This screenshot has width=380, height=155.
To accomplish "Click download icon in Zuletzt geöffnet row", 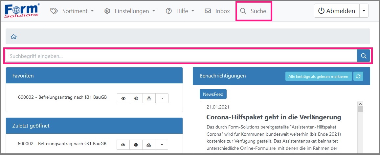I will 149,144.
